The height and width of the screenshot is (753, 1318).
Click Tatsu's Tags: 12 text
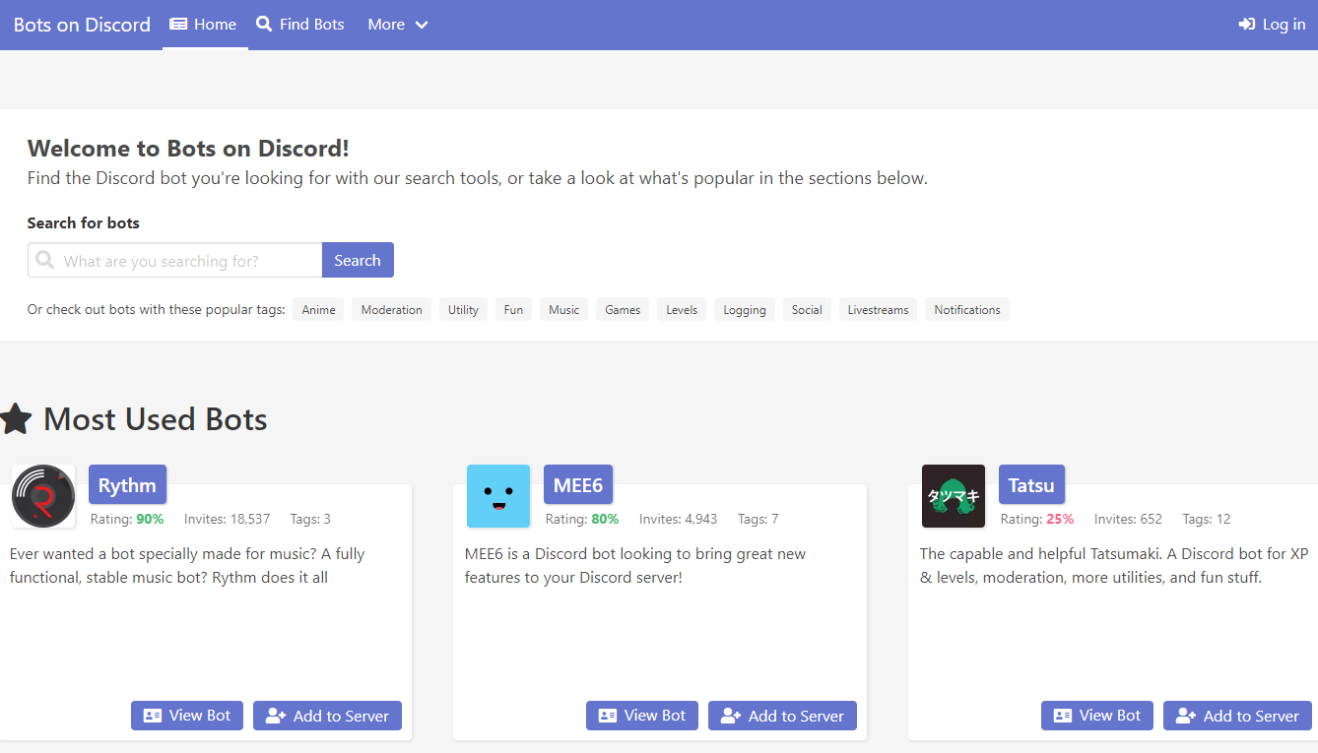(x=1207, y=519)
